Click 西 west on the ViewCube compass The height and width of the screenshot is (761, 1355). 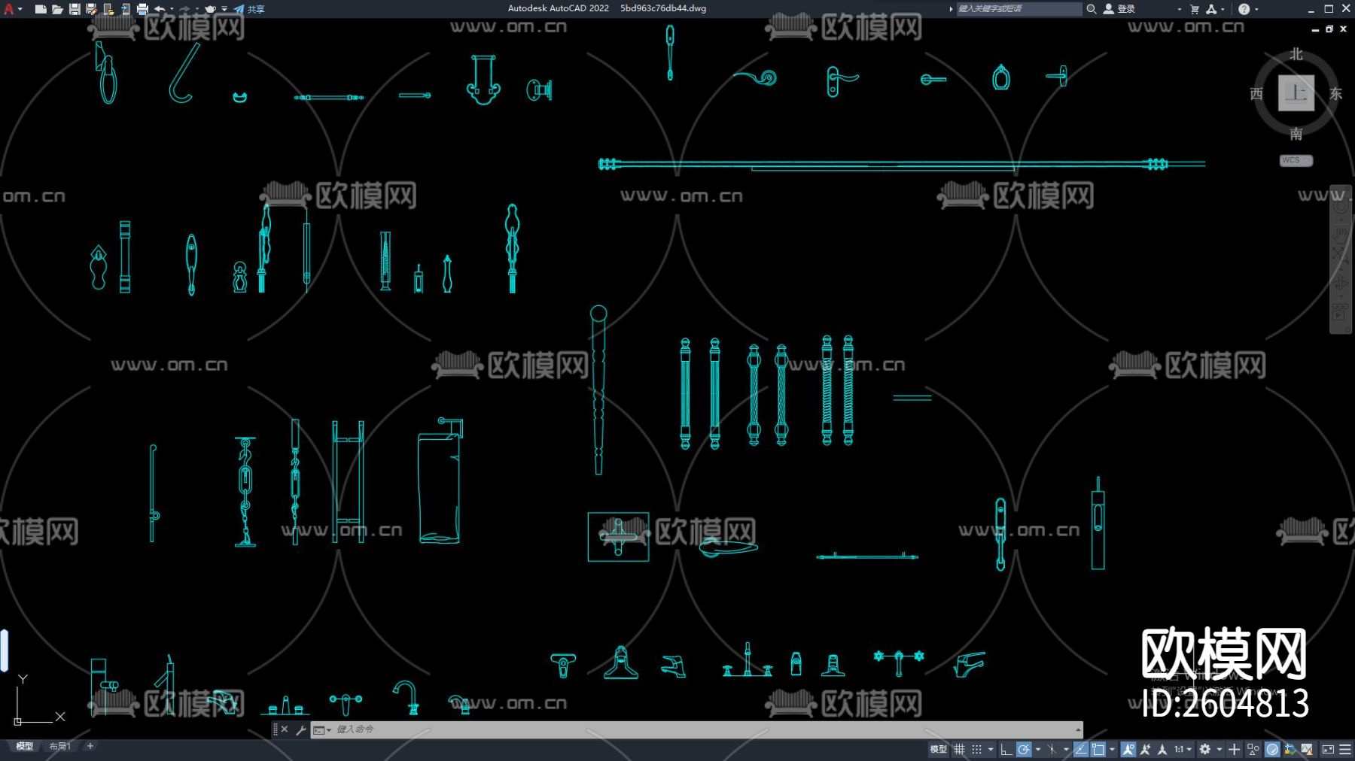[1256, 93]
